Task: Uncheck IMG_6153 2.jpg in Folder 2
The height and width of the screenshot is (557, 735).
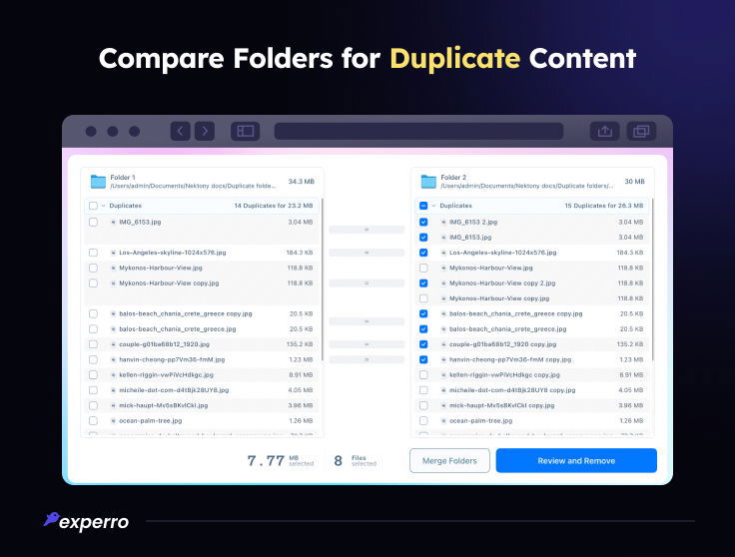Action: [x=423, y=222]
